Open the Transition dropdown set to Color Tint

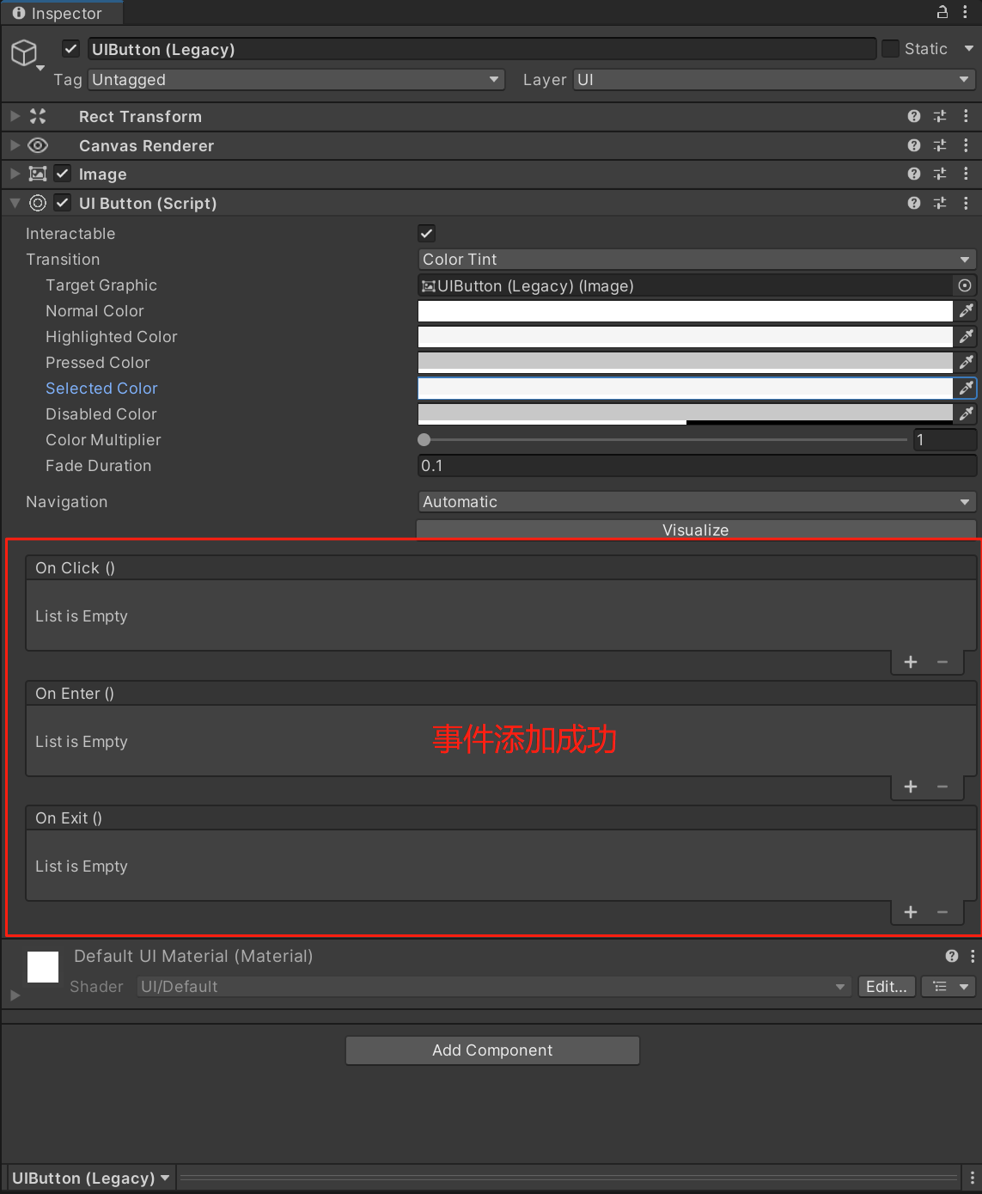tap(696, 259)
